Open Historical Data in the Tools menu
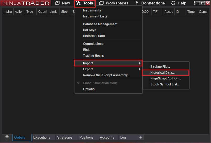This screenshot has height=143, width=211. pyautogui.click(x=94, y=36)
